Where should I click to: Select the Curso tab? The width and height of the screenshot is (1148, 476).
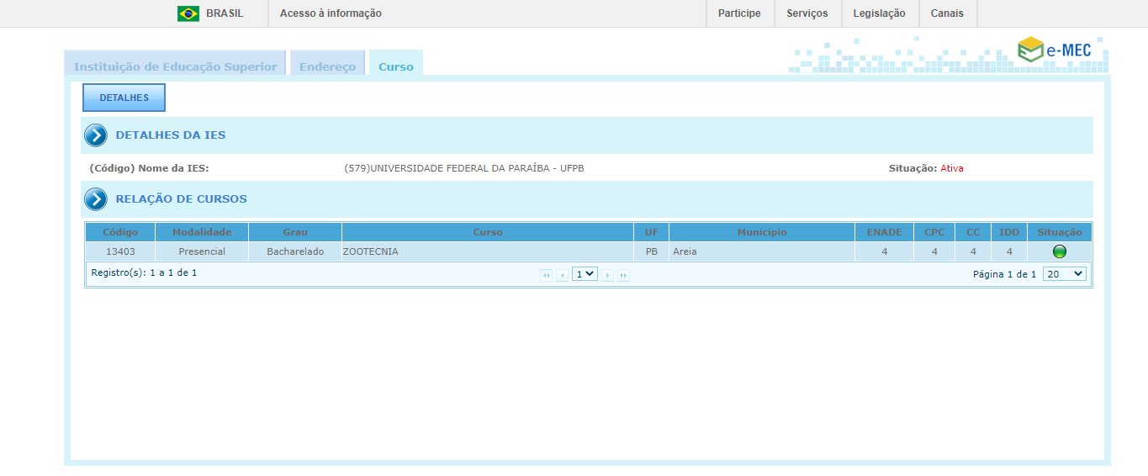(395, 66)
